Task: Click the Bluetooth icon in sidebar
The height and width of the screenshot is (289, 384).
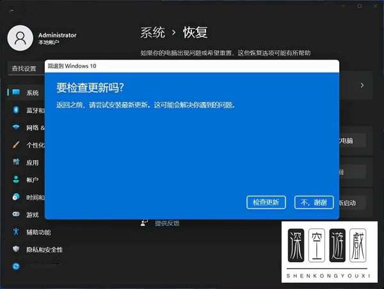Action: click(16, 110)
